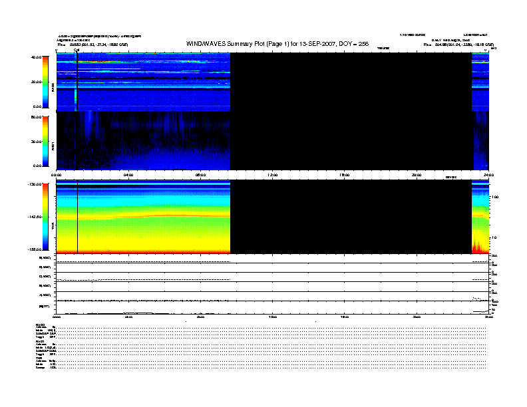
Task: Click the TNR spectrogram segment after the gap
Action: click(x=480, y=217)
